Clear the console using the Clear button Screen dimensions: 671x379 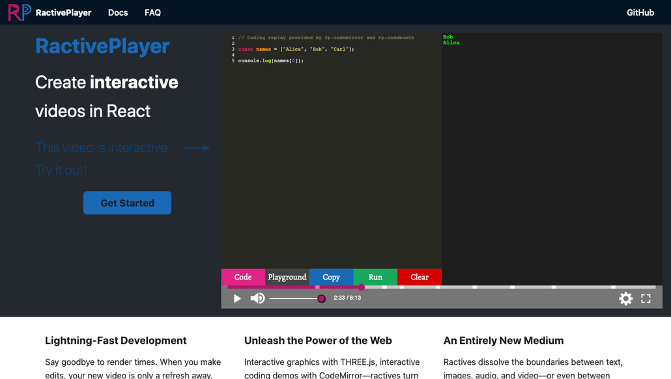(x=419, y=277)
